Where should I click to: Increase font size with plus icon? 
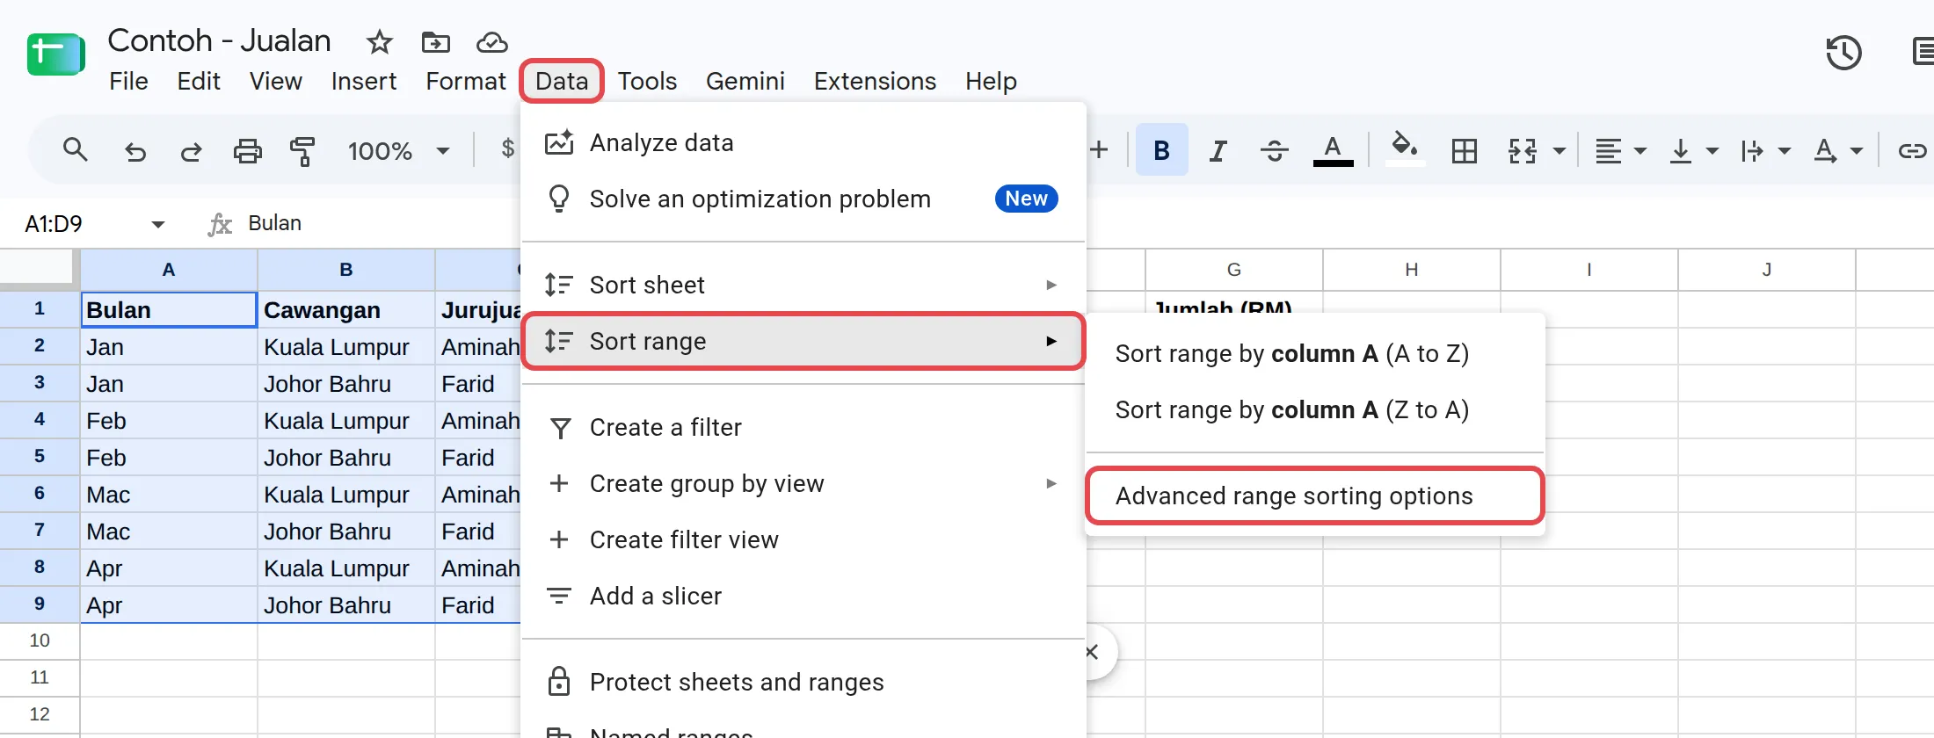[1098, 150]
